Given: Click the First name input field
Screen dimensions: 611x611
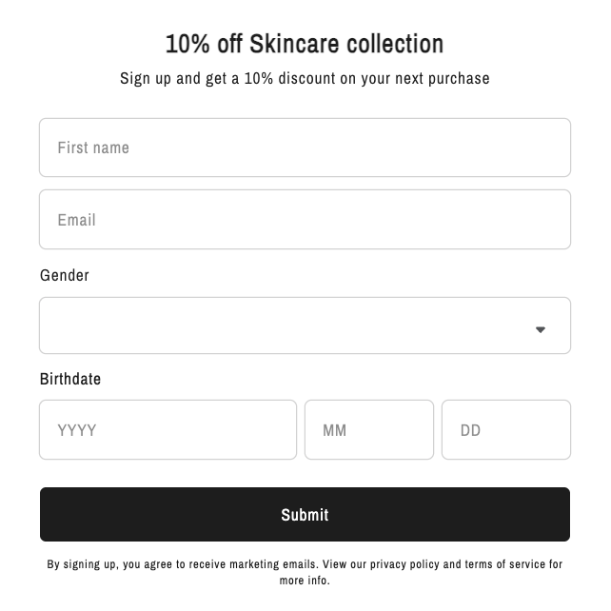Looking at the screenshot, I should [x=305, y=148].
